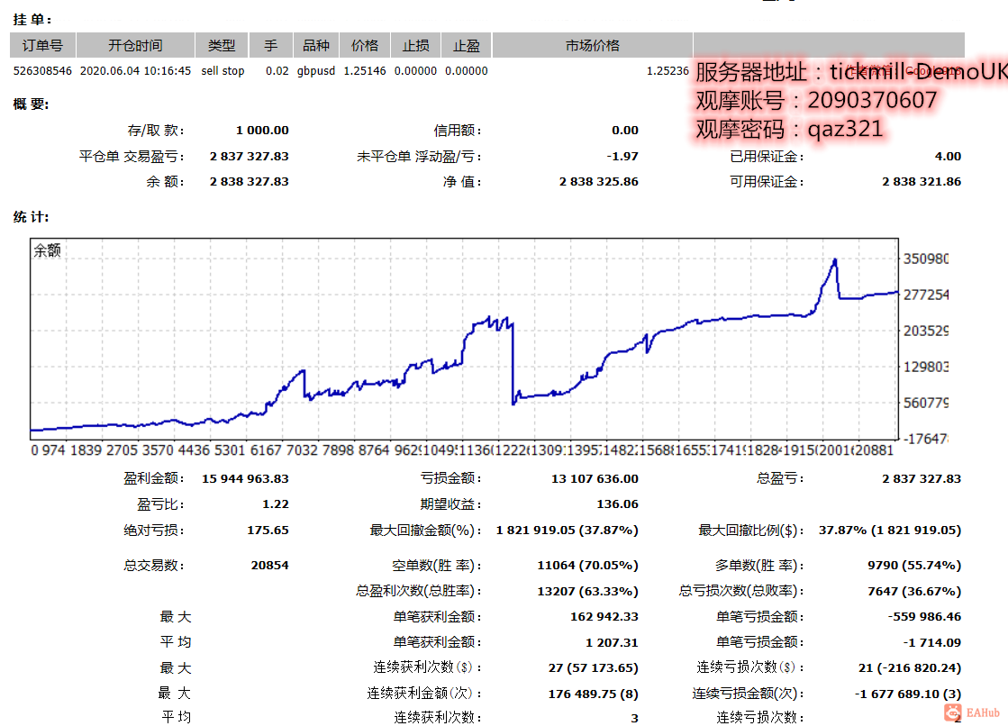Click the peak of the balance curve
The image size is (1008, 726).
pyautogui.click(x=835, y=259)
